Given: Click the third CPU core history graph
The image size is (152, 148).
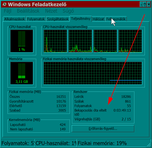Looking at the screenshot, I should click(105, 41).
